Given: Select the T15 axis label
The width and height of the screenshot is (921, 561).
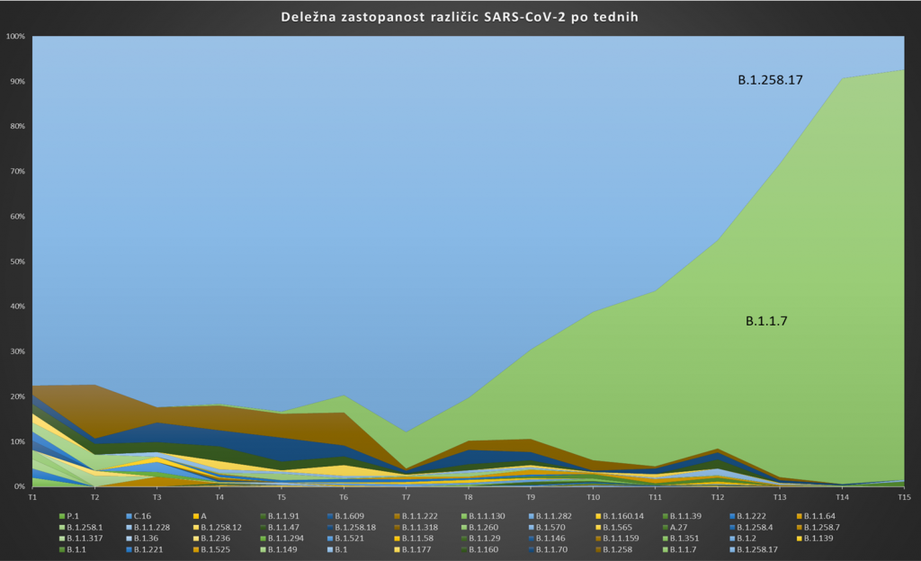Looking at the screenshot, I should tap(904, 496).
